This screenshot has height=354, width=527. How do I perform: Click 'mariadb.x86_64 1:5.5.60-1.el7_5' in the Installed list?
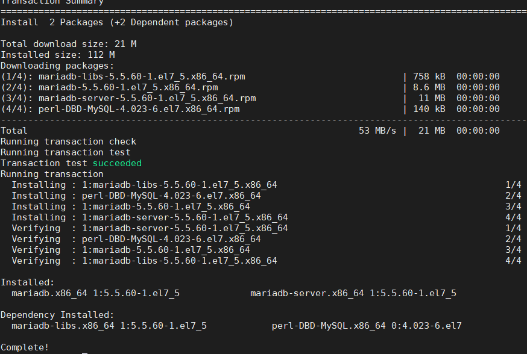[x=95, y=293]
